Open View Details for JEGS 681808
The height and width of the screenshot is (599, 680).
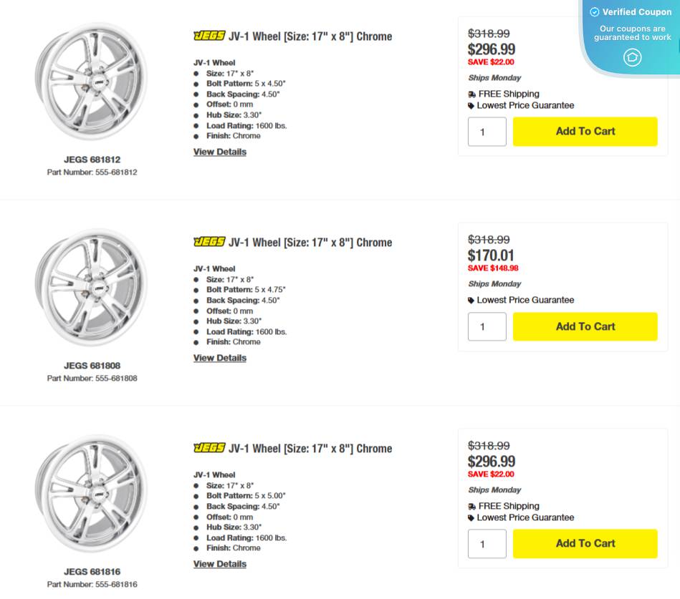(x=219, y=358)
